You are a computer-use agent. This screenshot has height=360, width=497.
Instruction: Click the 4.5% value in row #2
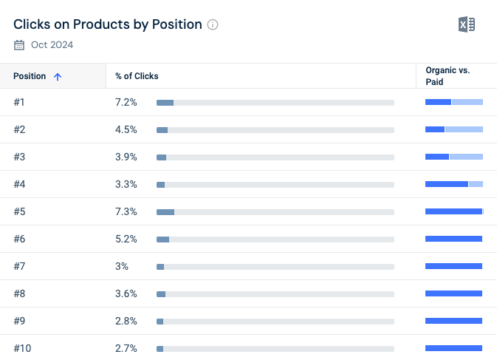point(126,129)
